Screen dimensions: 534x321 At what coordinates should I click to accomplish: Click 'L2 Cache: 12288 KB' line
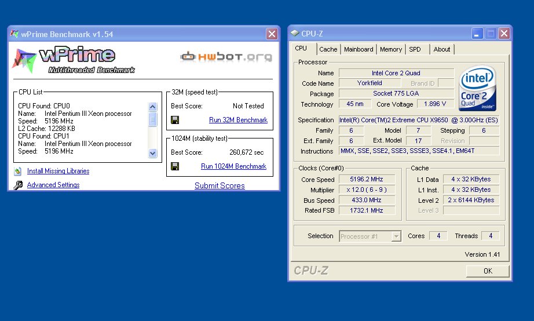(x=47, y=129)
